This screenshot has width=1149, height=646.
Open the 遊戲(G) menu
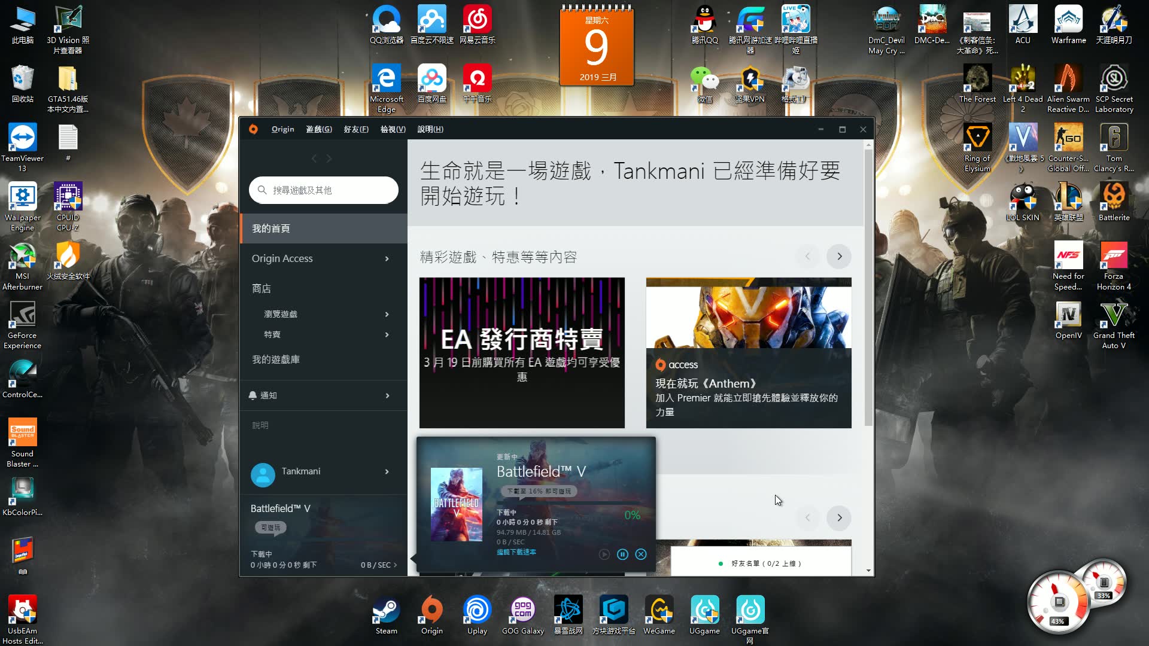318,129
